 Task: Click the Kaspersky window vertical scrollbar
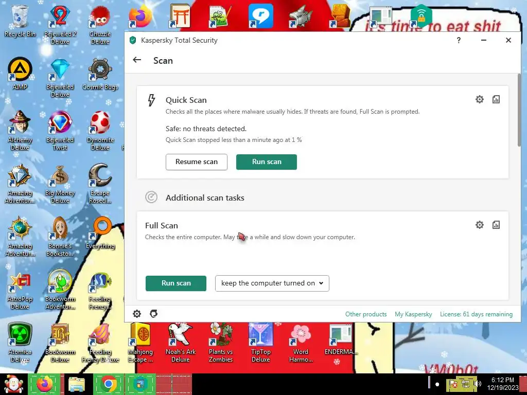point(519,111)
